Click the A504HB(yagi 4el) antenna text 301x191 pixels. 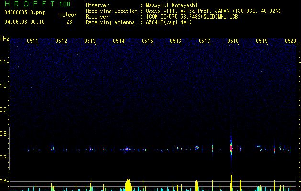[169, 22]
